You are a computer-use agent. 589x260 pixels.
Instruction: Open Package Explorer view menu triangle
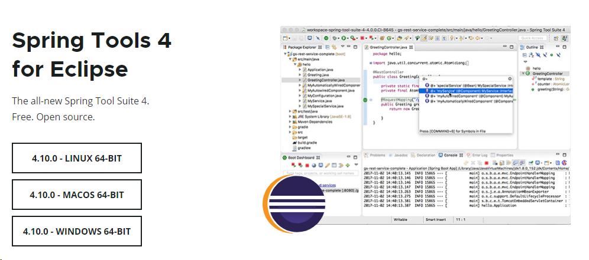tap(342, 46)
